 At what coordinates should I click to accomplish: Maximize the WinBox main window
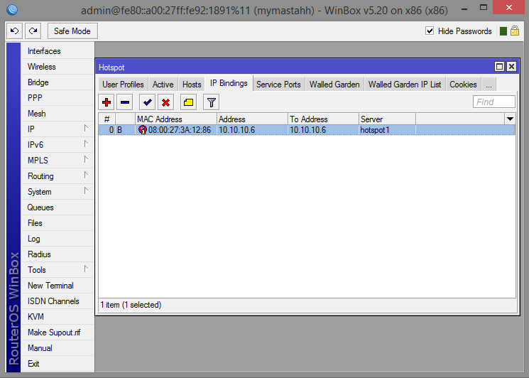tap(484, 7)
